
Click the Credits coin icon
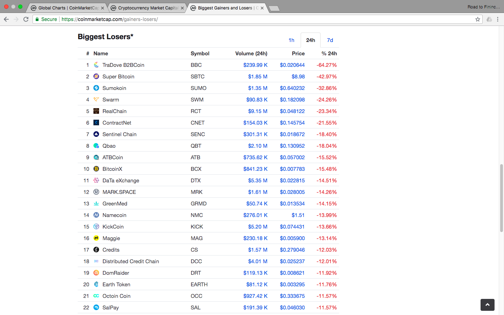point(96,250)
